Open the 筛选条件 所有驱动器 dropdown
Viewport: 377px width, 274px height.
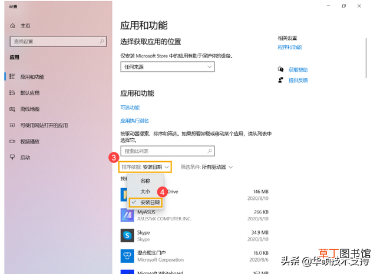point(207,167)
